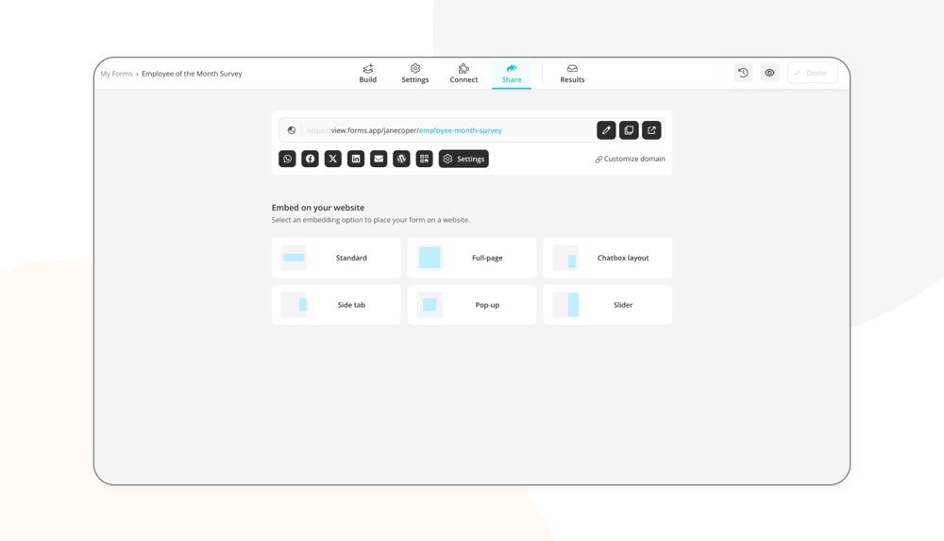Share the form via WhatsApp icon

pos(287,159)
